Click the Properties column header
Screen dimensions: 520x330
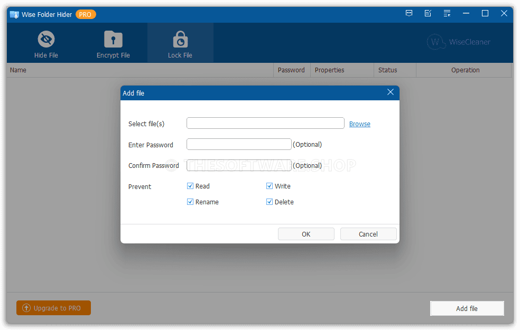pos(342,70)
